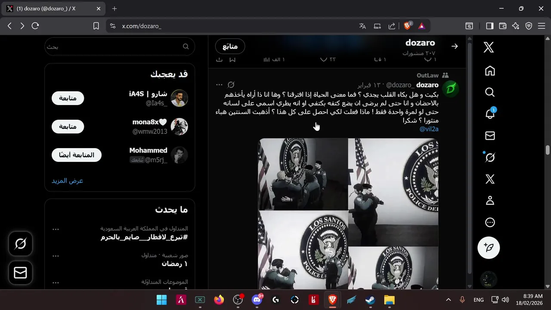Viewport: 551px width, 310px height.
Task: View analytics bar-chart icon on the upper post
Action: click(x=266, y=59)
